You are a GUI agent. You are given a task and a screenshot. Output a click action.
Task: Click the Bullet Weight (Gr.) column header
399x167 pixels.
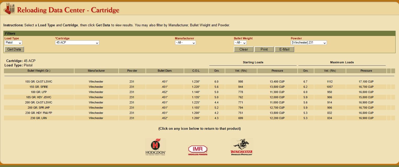coord(39,71)
